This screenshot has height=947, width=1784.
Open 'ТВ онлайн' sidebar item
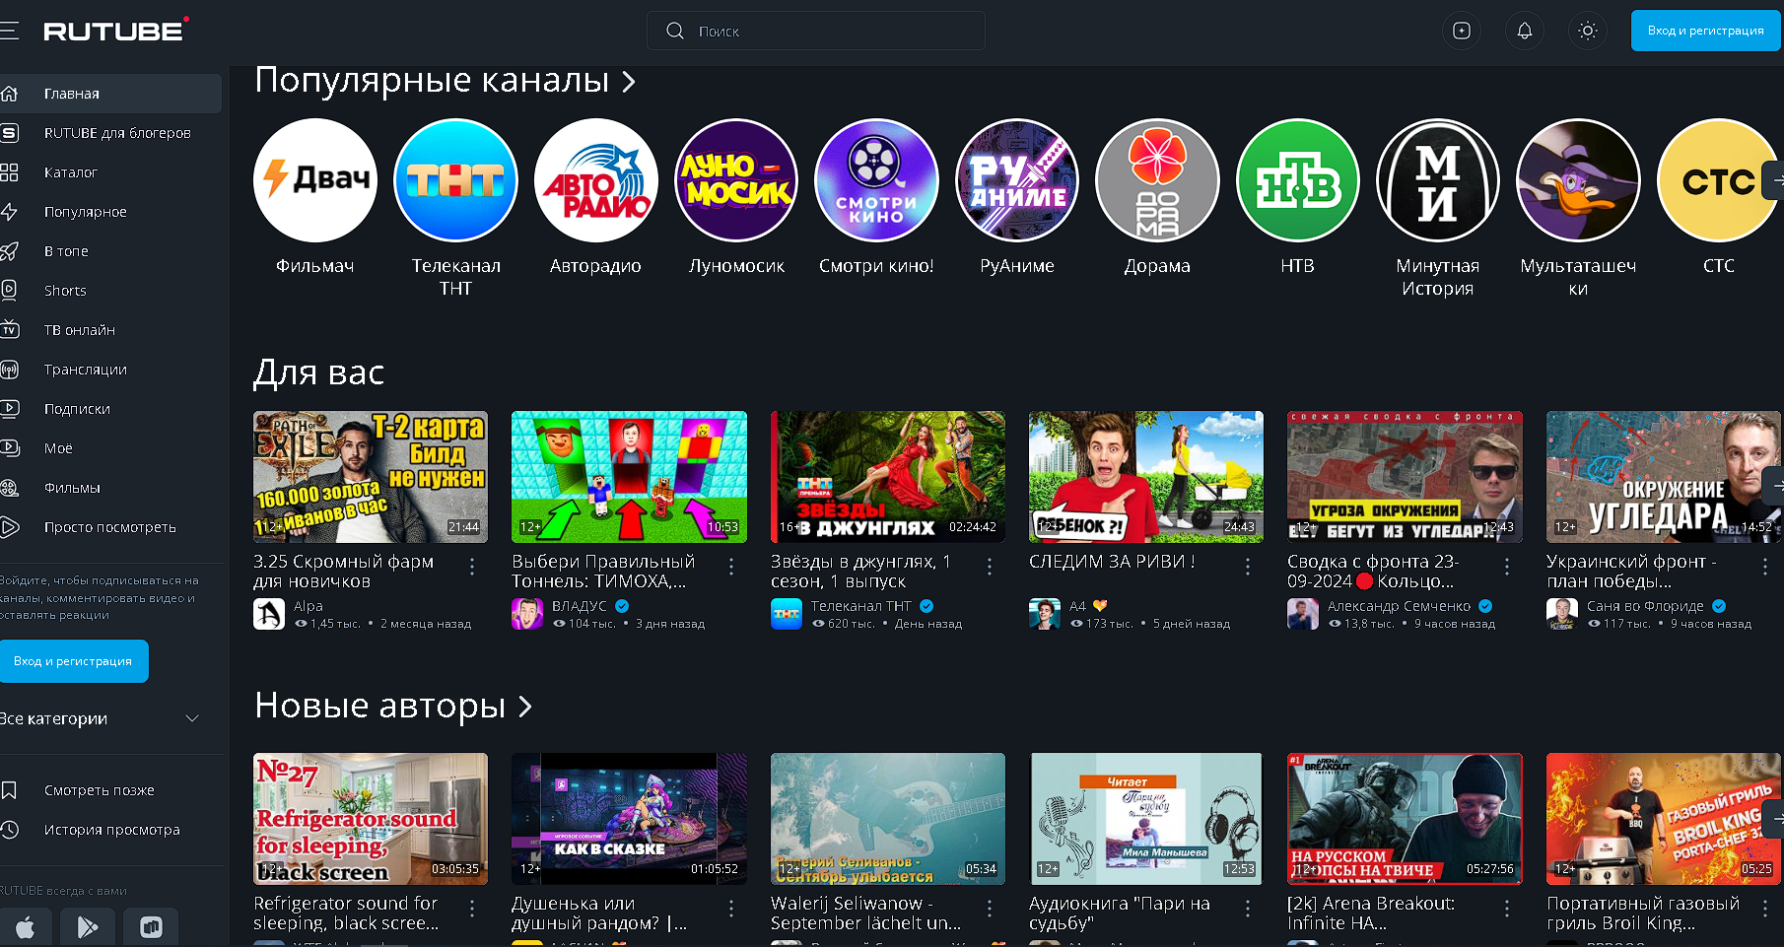108,330
